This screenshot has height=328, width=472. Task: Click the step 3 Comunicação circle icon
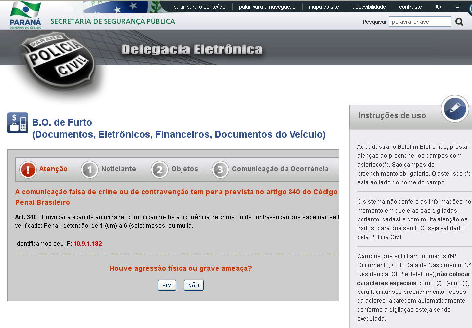pos(220,169)
